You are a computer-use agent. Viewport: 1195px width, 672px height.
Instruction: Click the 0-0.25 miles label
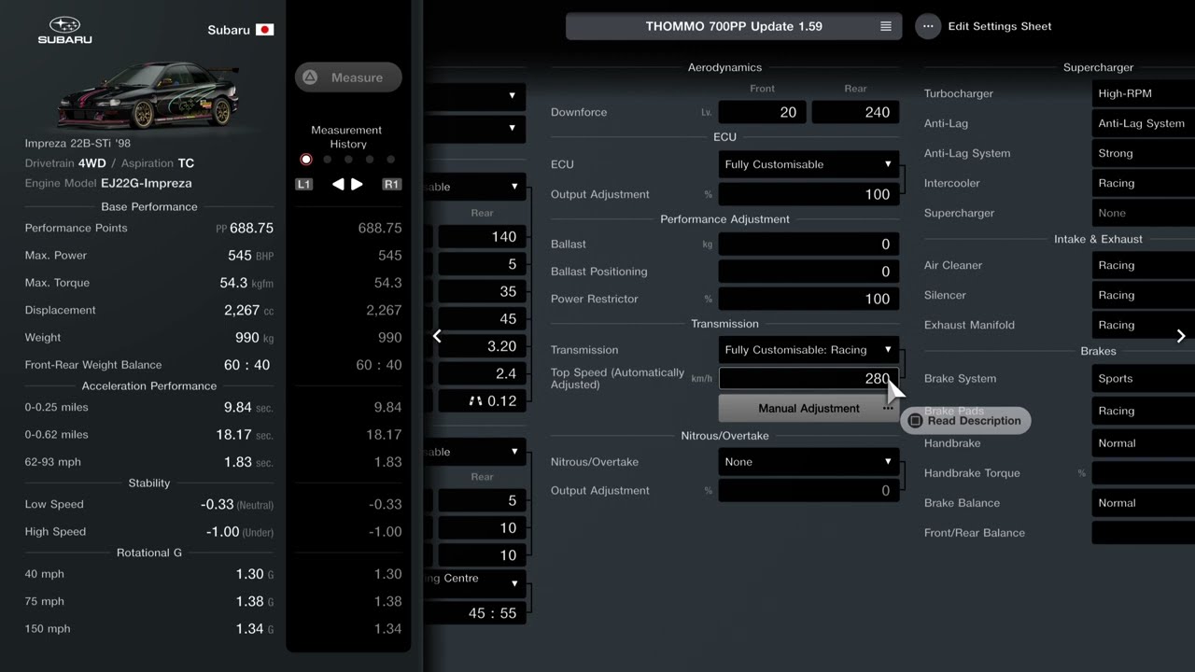point(58,407)
